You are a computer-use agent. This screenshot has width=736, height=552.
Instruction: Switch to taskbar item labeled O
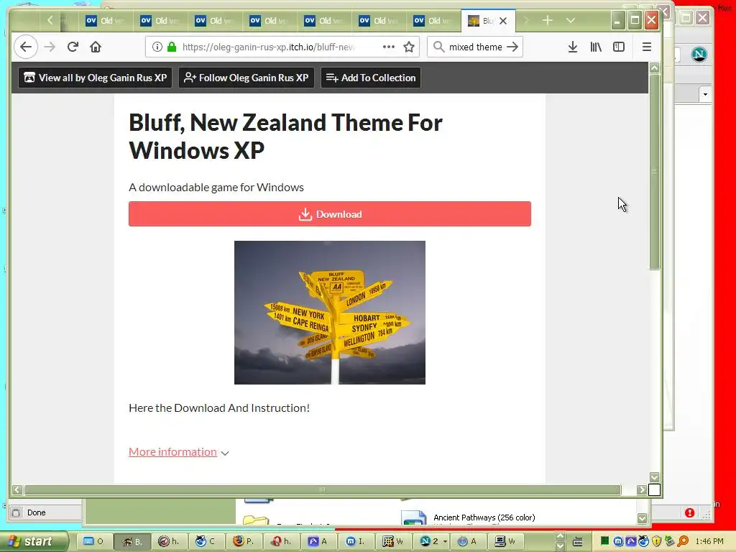click(x=93, y=541)
